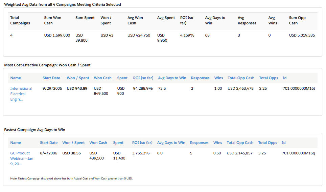
Task: Select the 4,169% ROI value in summary table
Action: [x=187, y=35]
